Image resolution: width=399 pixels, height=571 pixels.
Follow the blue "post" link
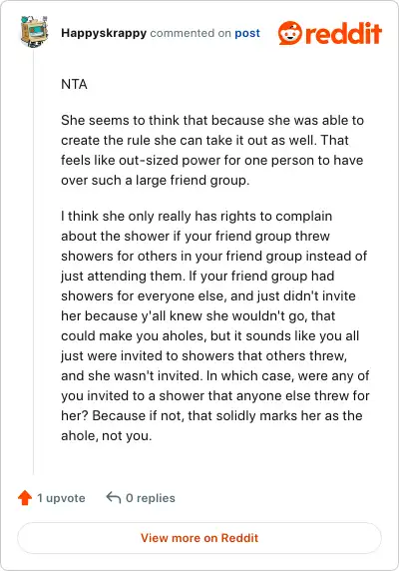(247, 33)
